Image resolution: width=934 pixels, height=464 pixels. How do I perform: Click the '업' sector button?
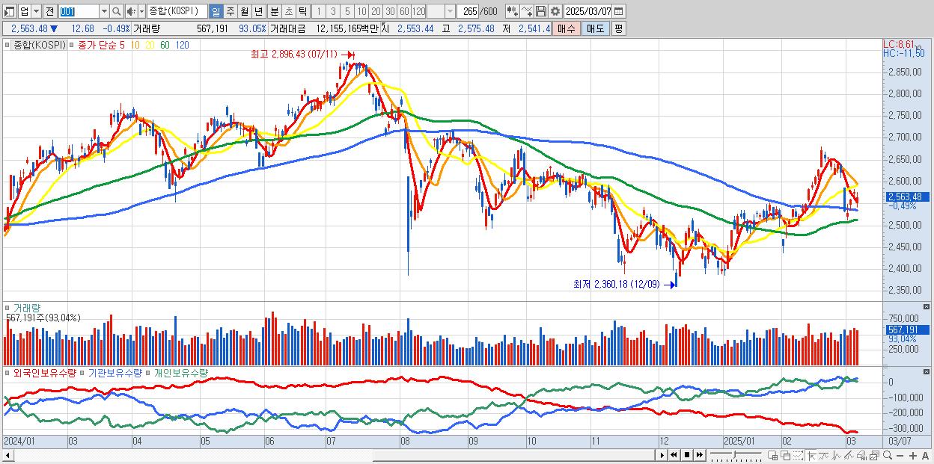tap(24, 11)
